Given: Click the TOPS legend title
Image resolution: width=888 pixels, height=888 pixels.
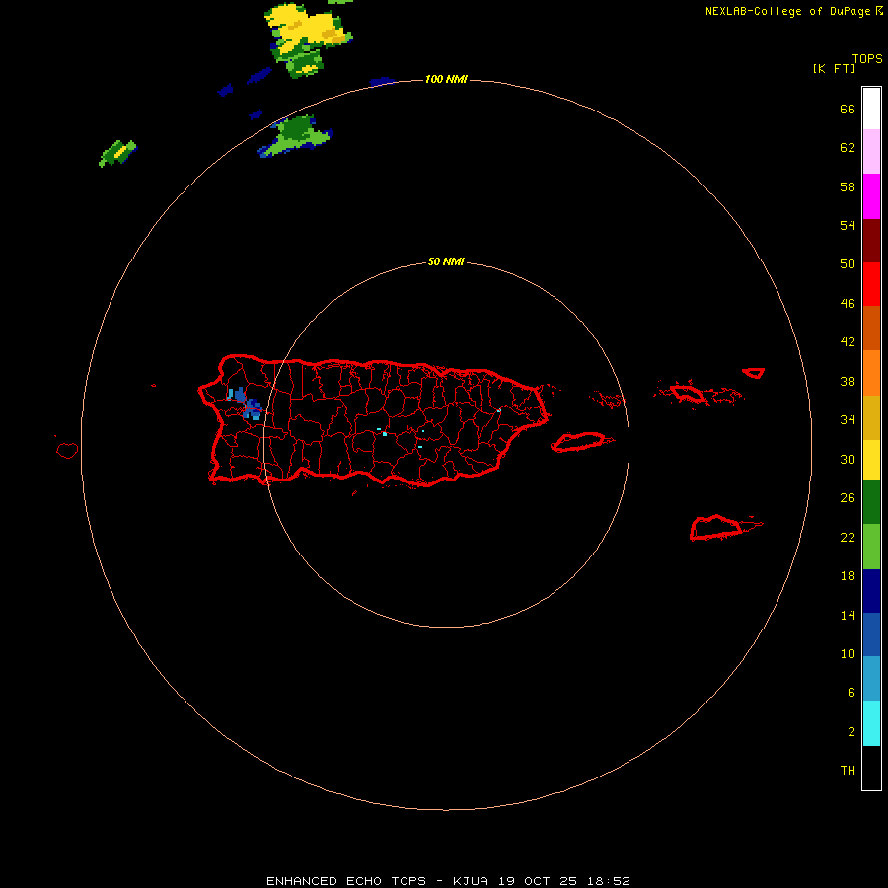Looking at the screenshot, I should 867,58.
